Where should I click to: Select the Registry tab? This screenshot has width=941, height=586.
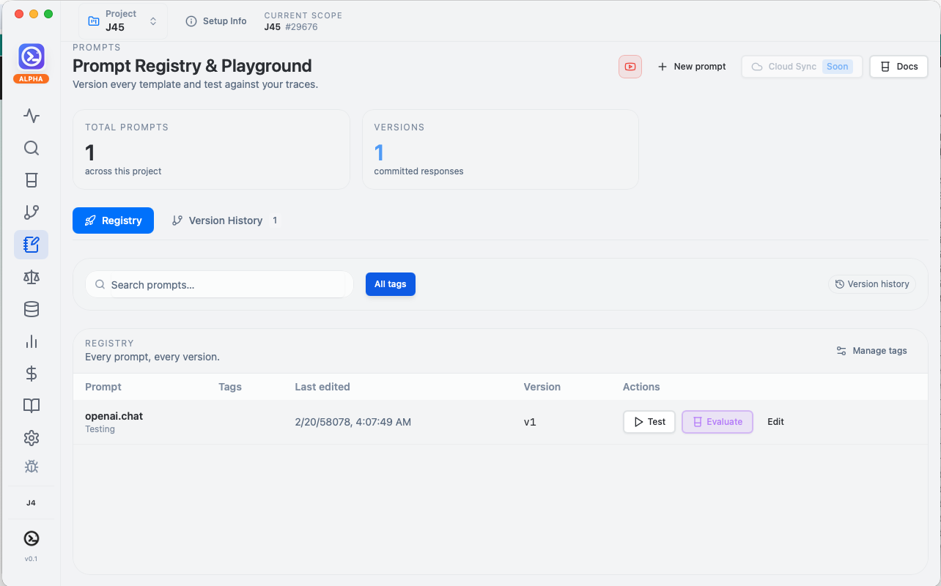pos(113,220)
